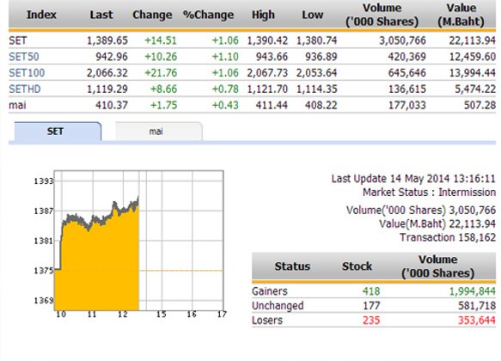Viewport: 501px width, 361px height.
Task: Select Gainers volume 1,994,844
Action: coord(473,291)
